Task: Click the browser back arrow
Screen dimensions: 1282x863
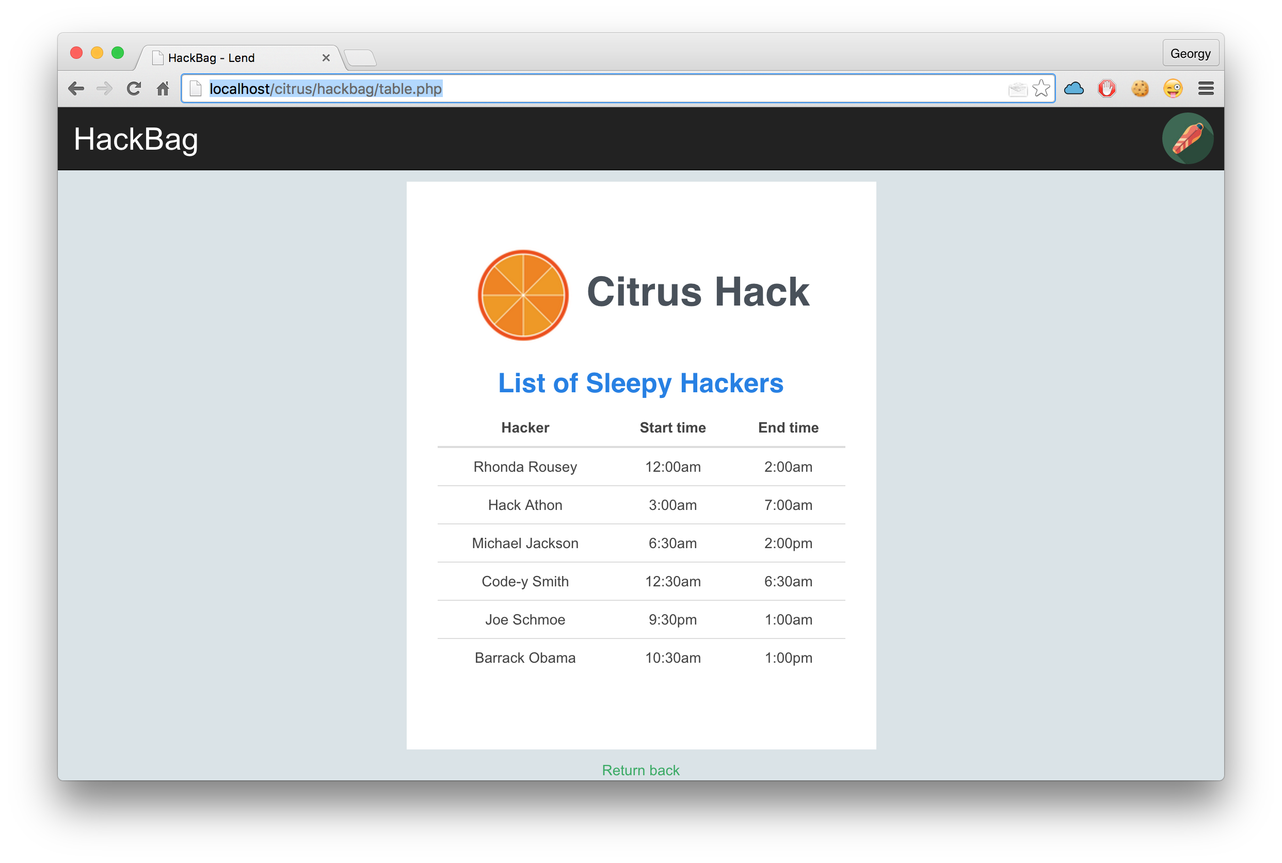Action: (x=76, y=89)
